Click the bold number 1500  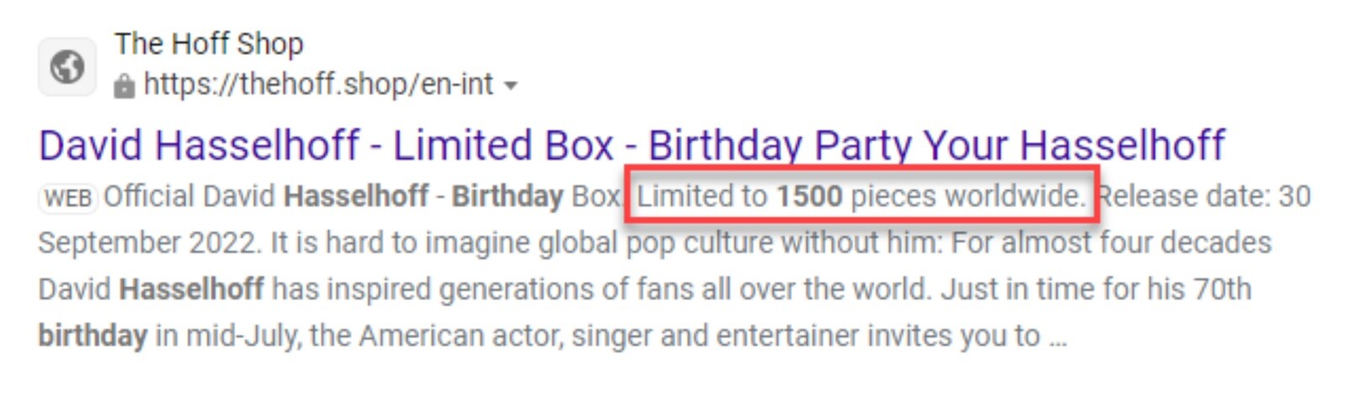[x=809, y=196]
